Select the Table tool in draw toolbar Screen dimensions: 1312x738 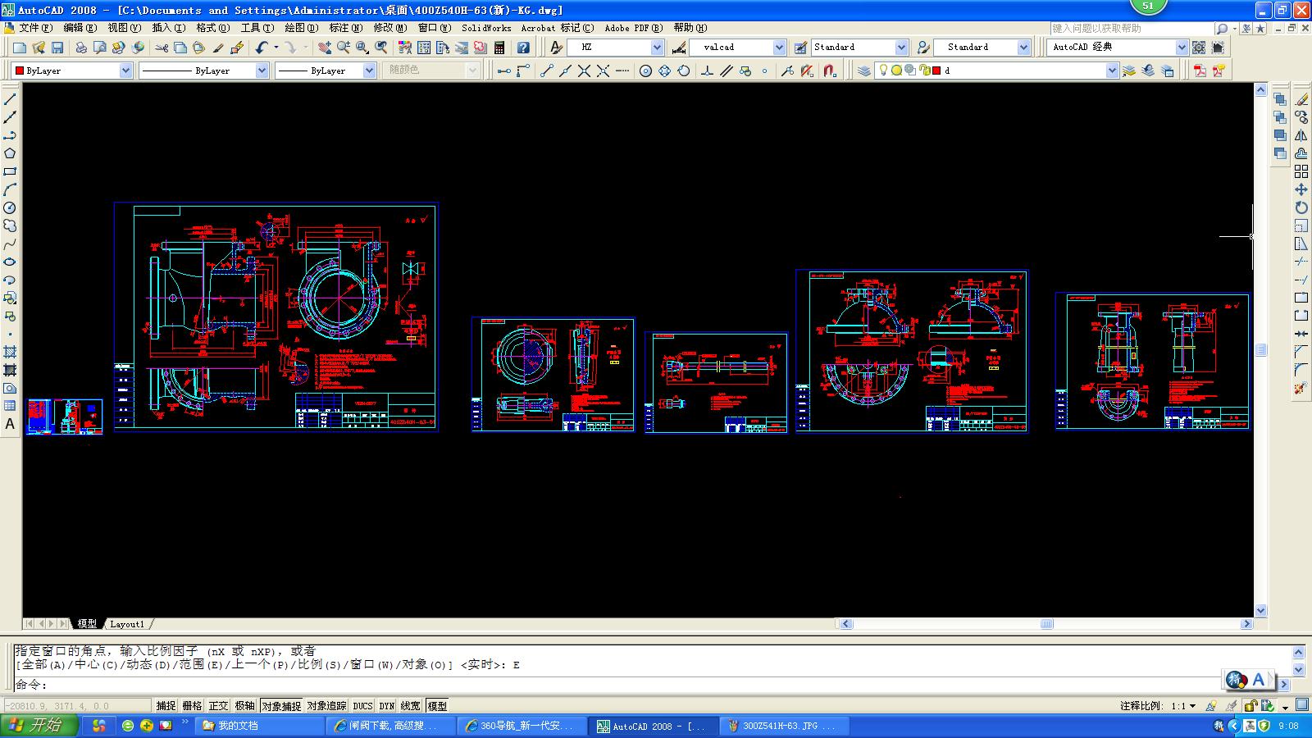point(10,406)
